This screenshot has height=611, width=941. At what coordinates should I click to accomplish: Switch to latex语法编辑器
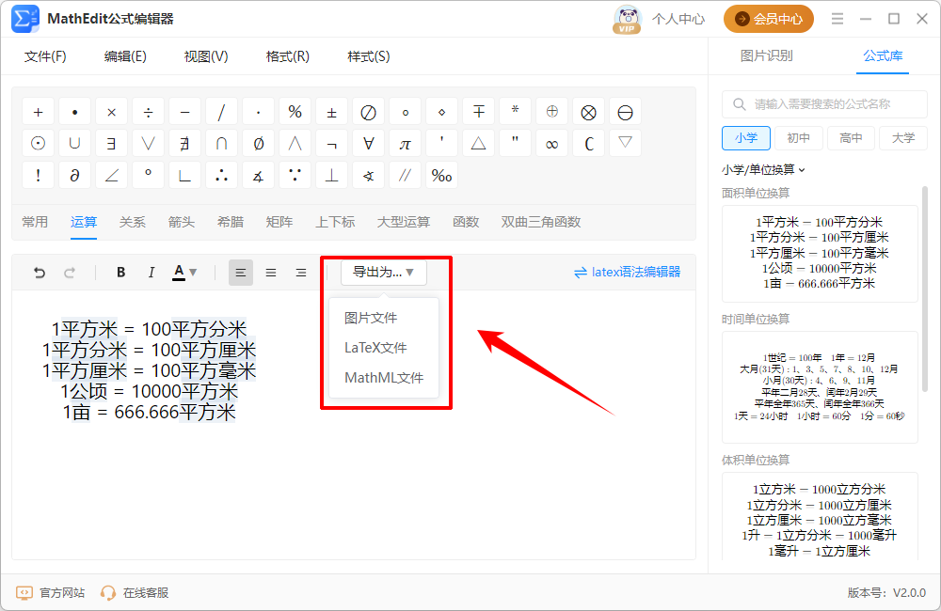click(x=627, y=273)
